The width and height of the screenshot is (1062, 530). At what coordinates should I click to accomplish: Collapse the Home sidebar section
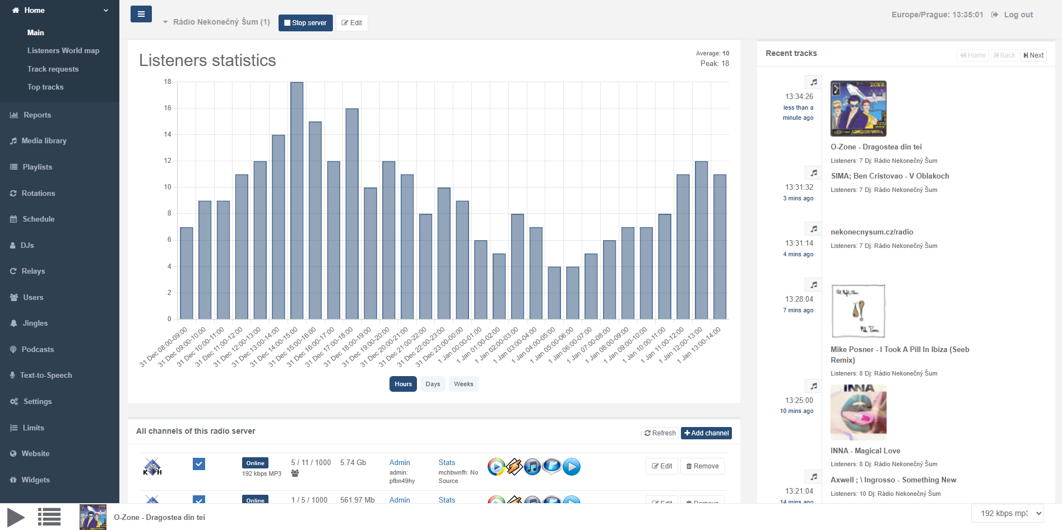point(106,11)
